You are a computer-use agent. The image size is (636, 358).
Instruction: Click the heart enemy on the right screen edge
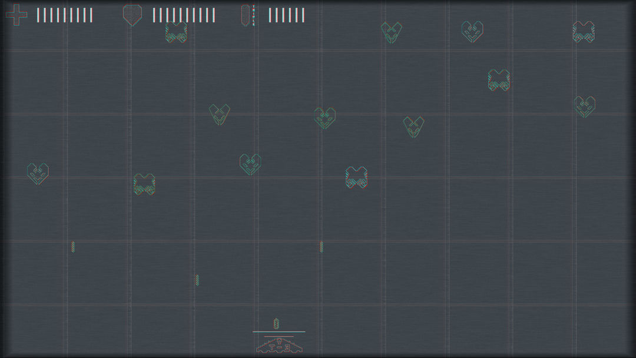pyautogui.click(x=584, y=106)
